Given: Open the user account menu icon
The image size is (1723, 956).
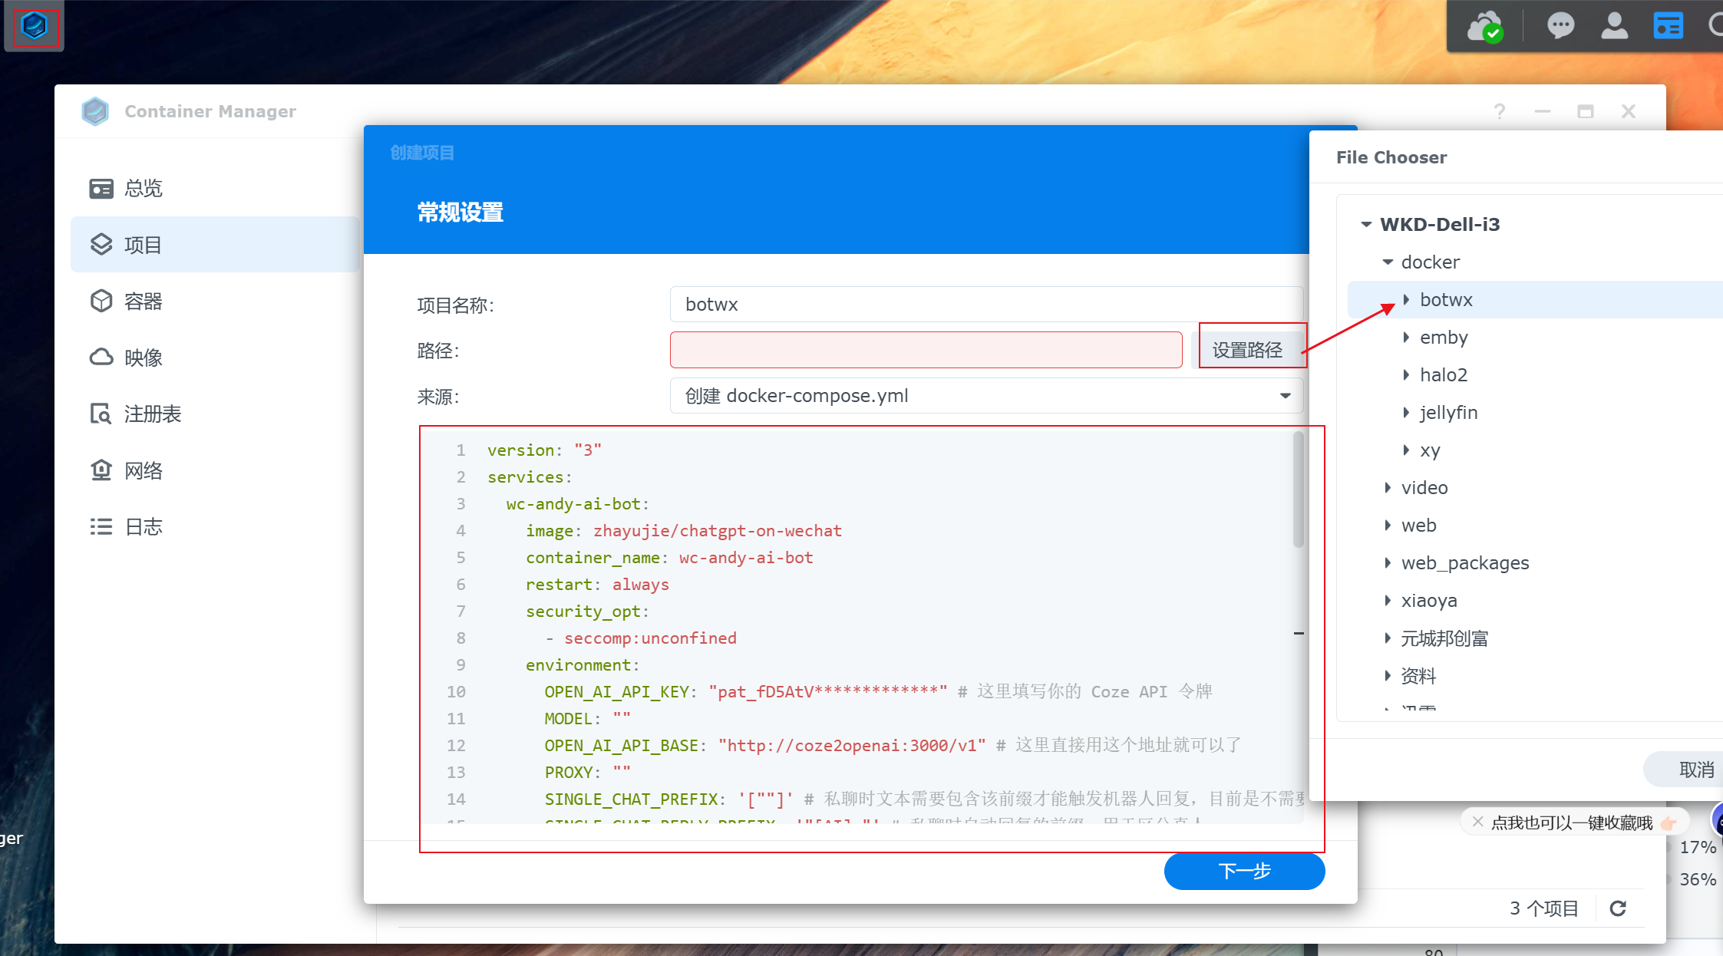Looking at the screenshot, I should click(x=1614, y=26).
